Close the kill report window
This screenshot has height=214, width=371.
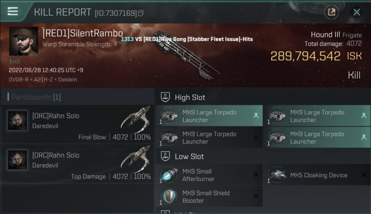(x=356, y=12)
